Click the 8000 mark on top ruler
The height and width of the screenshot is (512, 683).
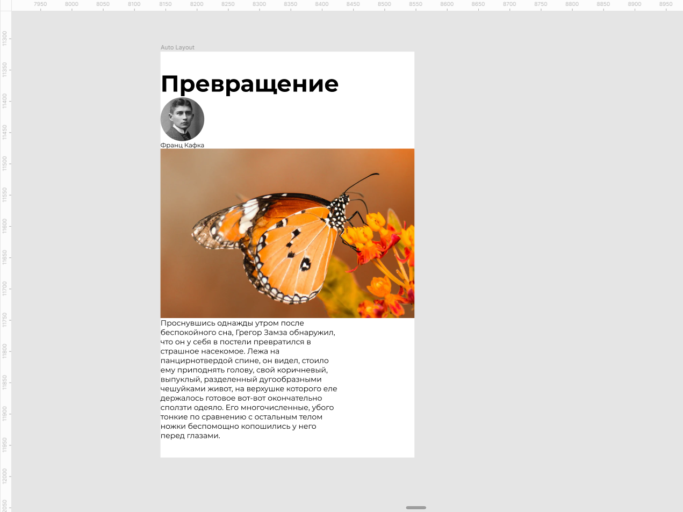pos(71,4)
